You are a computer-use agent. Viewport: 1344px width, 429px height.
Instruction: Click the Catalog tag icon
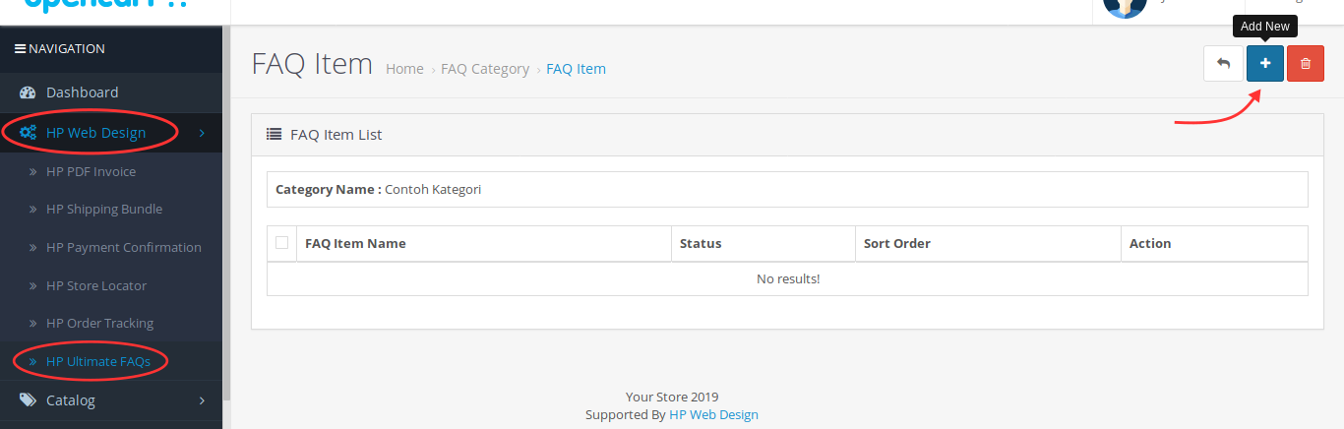pos(28,400)
